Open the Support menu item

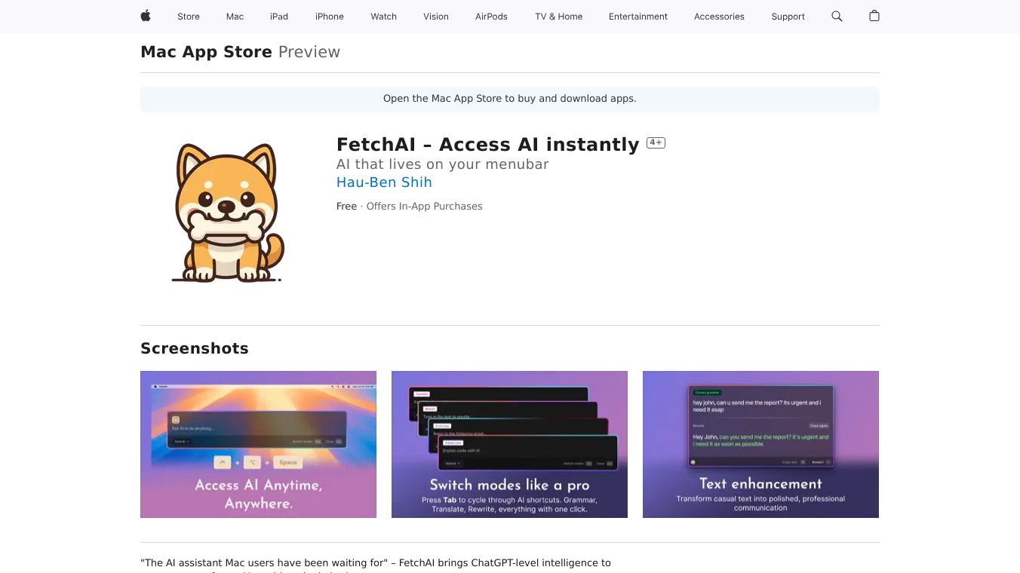click(788, 17)
